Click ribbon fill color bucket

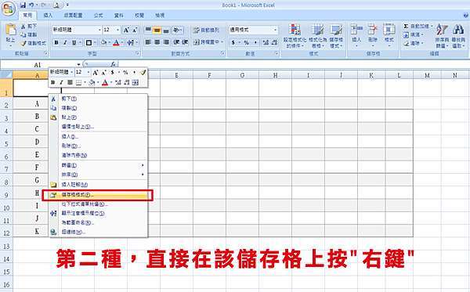[103, 42]
